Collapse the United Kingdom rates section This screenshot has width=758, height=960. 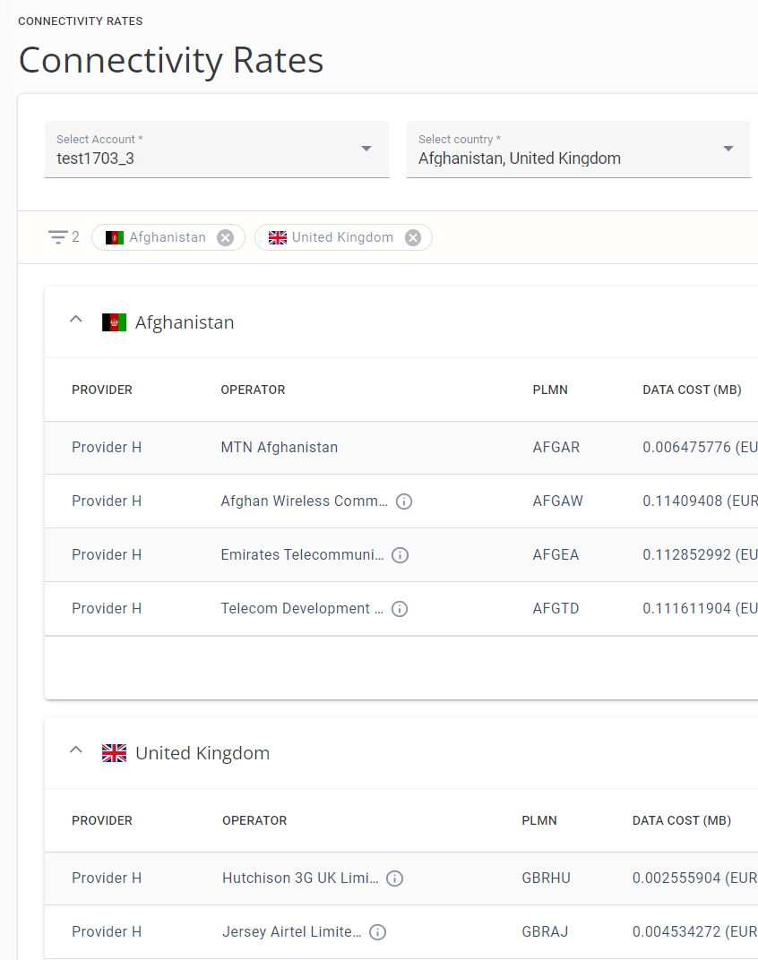coord(76,750)
